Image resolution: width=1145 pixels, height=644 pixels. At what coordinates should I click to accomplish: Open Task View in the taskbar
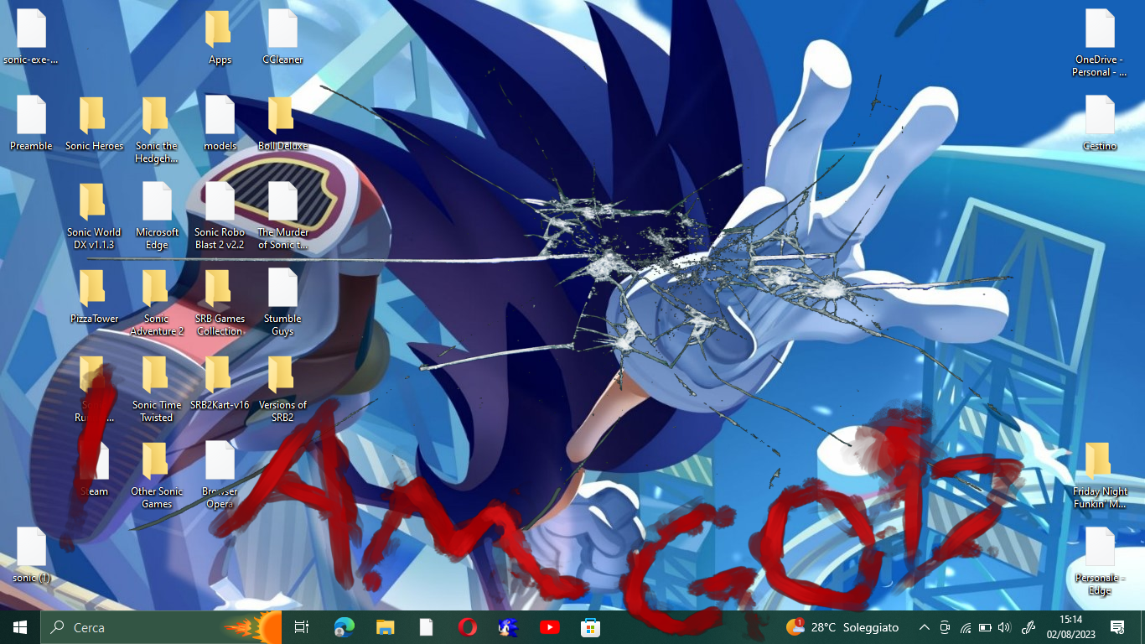point(303,627)
